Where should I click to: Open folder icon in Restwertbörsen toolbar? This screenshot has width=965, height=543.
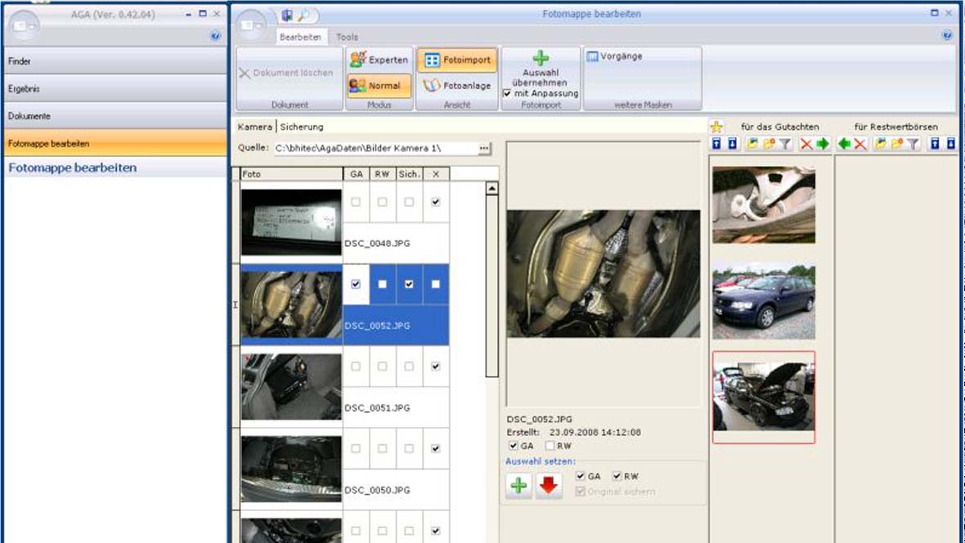click(881, 144)
